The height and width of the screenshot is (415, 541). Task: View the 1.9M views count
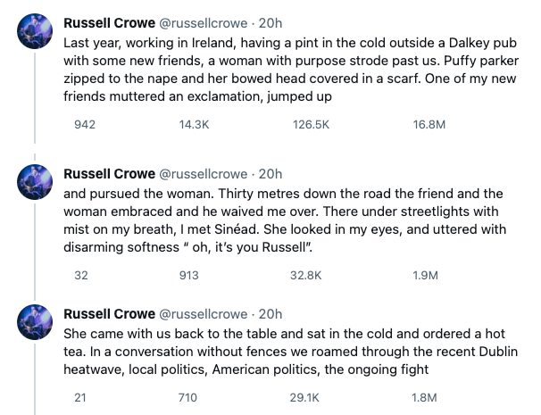[x=425, y=276]
